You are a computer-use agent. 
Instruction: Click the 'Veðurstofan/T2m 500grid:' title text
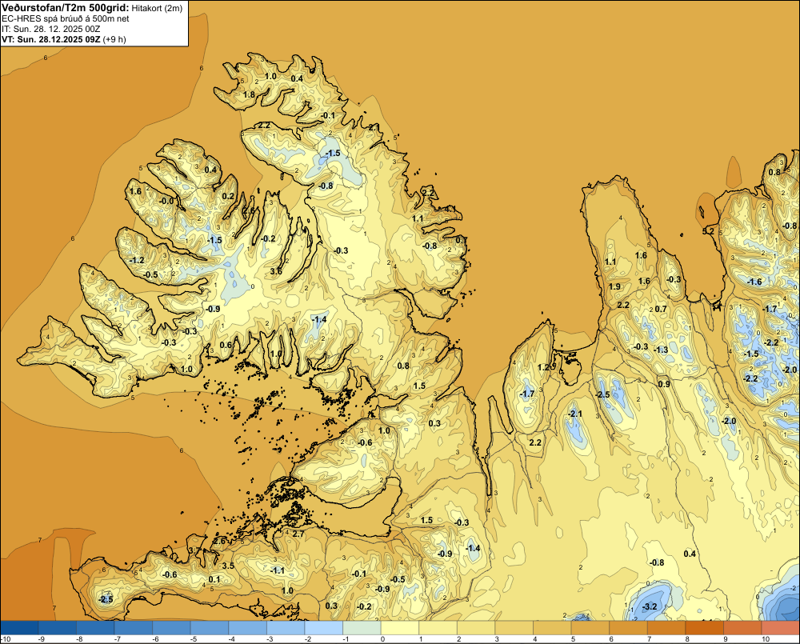click(x=66, y=8)
